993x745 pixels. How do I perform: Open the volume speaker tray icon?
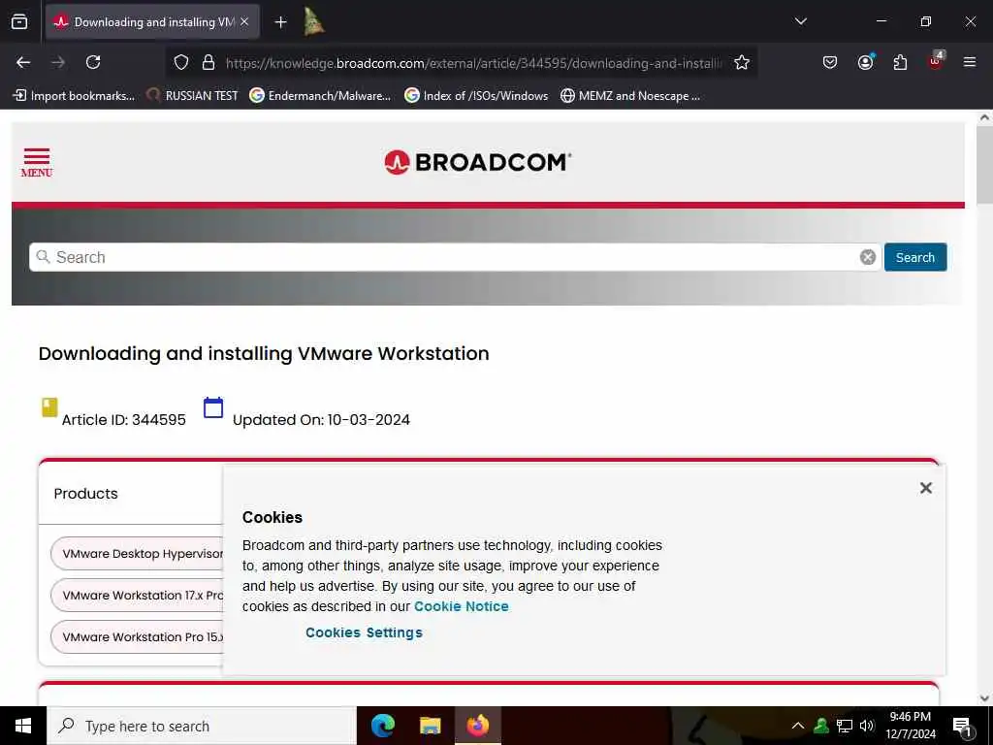pyautogui.click(x=867, y=726)
